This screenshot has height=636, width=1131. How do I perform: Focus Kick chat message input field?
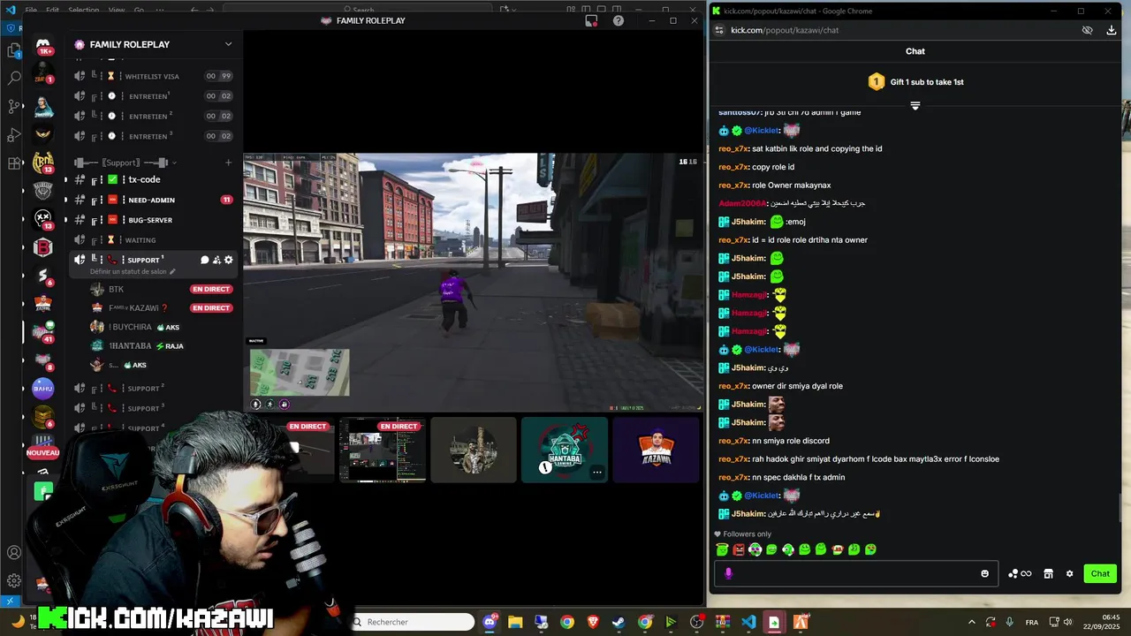[855, 573]
